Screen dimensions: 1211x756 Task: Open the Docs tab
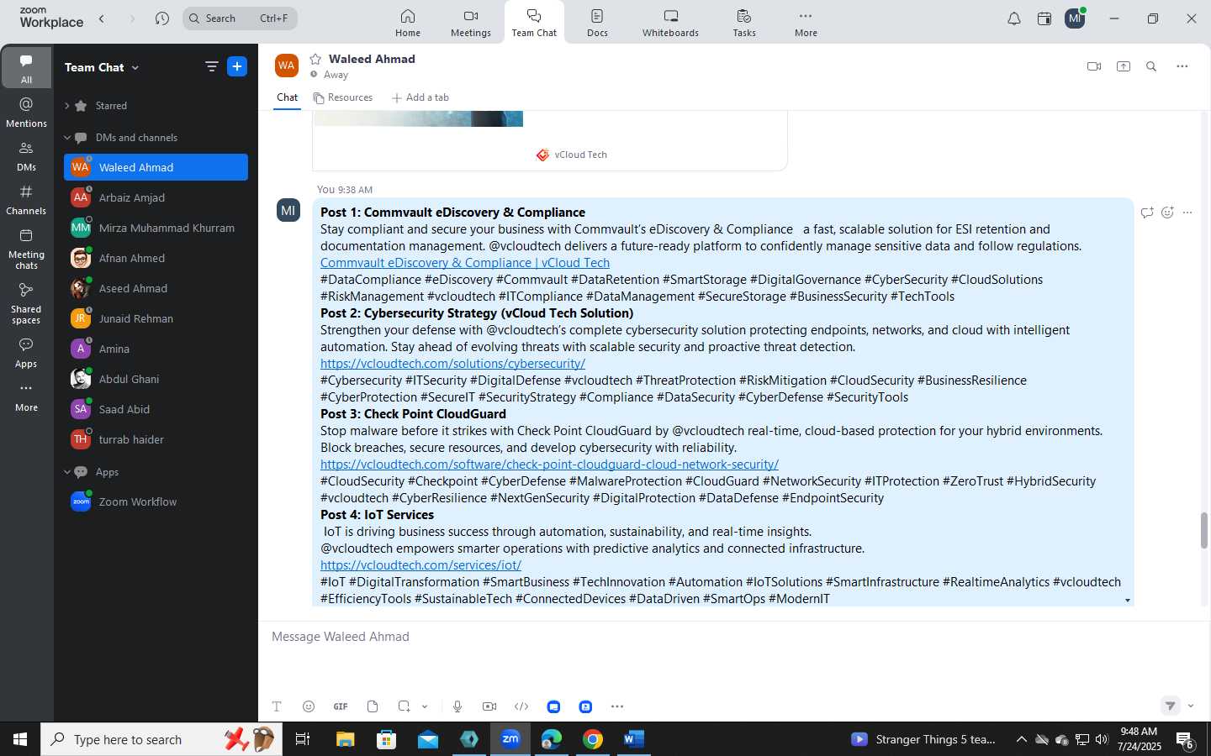click(597, 23)
